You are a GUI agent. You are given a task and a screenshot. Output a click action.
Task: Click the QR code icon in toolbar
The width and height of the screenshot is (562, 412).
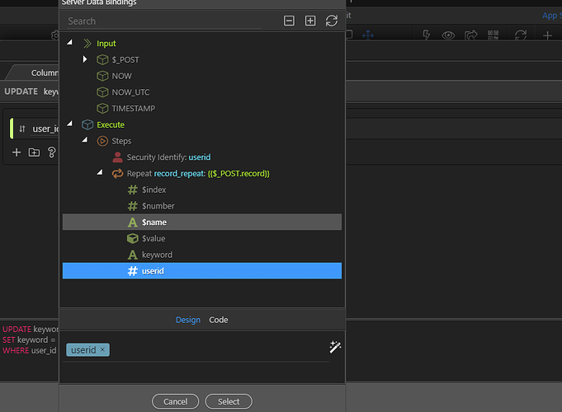coord(494,35)
